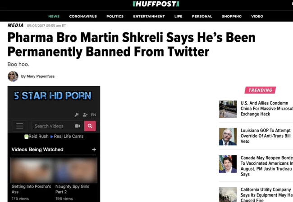Click the video camera icon in search box
Screen dimensions: 293x202
78,126
